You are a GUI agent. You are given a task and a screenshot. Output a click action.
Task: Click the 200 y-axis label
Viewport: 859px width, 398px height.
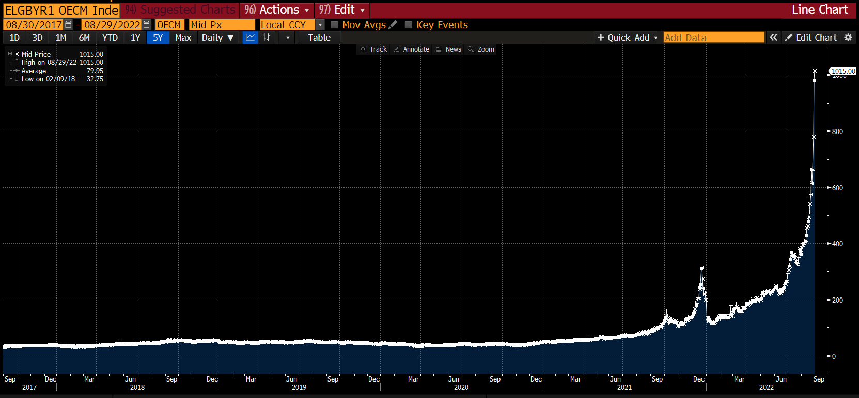tap(837, 300)
